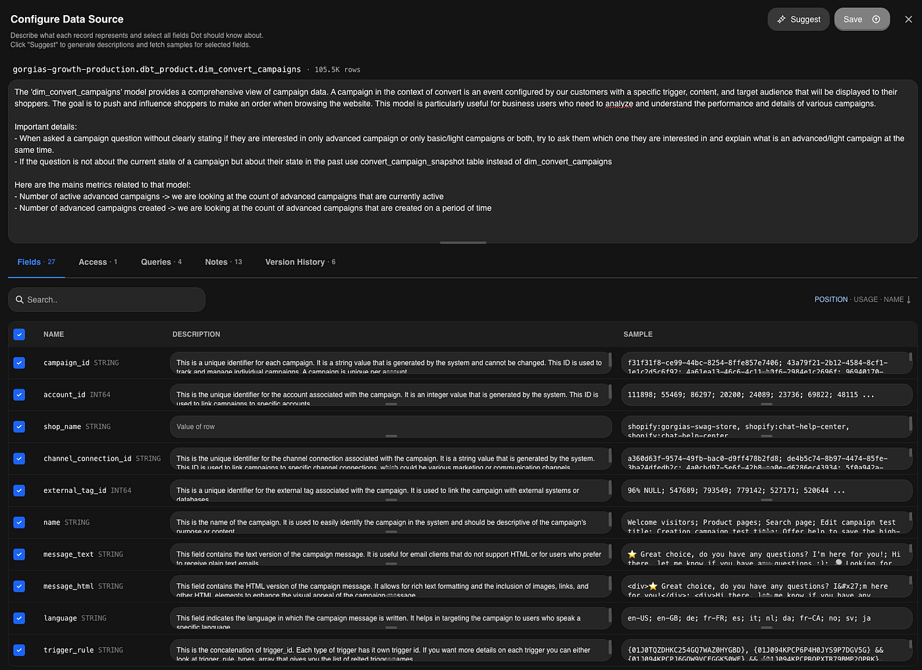
Task: Edit the account_id description field
Action: [391, 395]
